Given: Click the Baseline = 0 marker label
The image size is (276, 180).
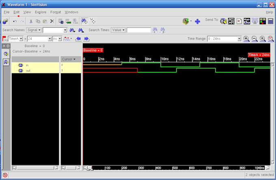Looking at the screenshot, I should pos(93,50).
